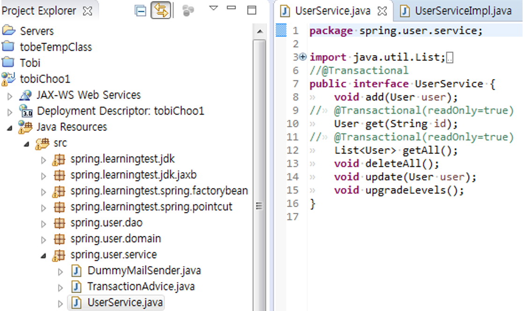Screen dimensions: 523x311
Task: Click the working set filter icon
Action: (x=188, y=11)
